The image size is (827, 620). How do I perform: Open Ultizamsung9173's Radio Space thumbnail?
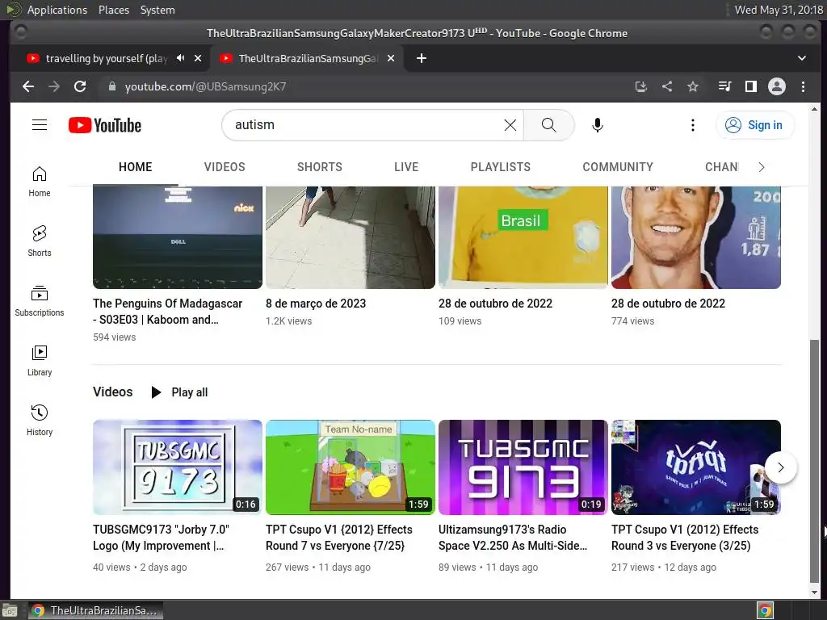click(523, 467)
